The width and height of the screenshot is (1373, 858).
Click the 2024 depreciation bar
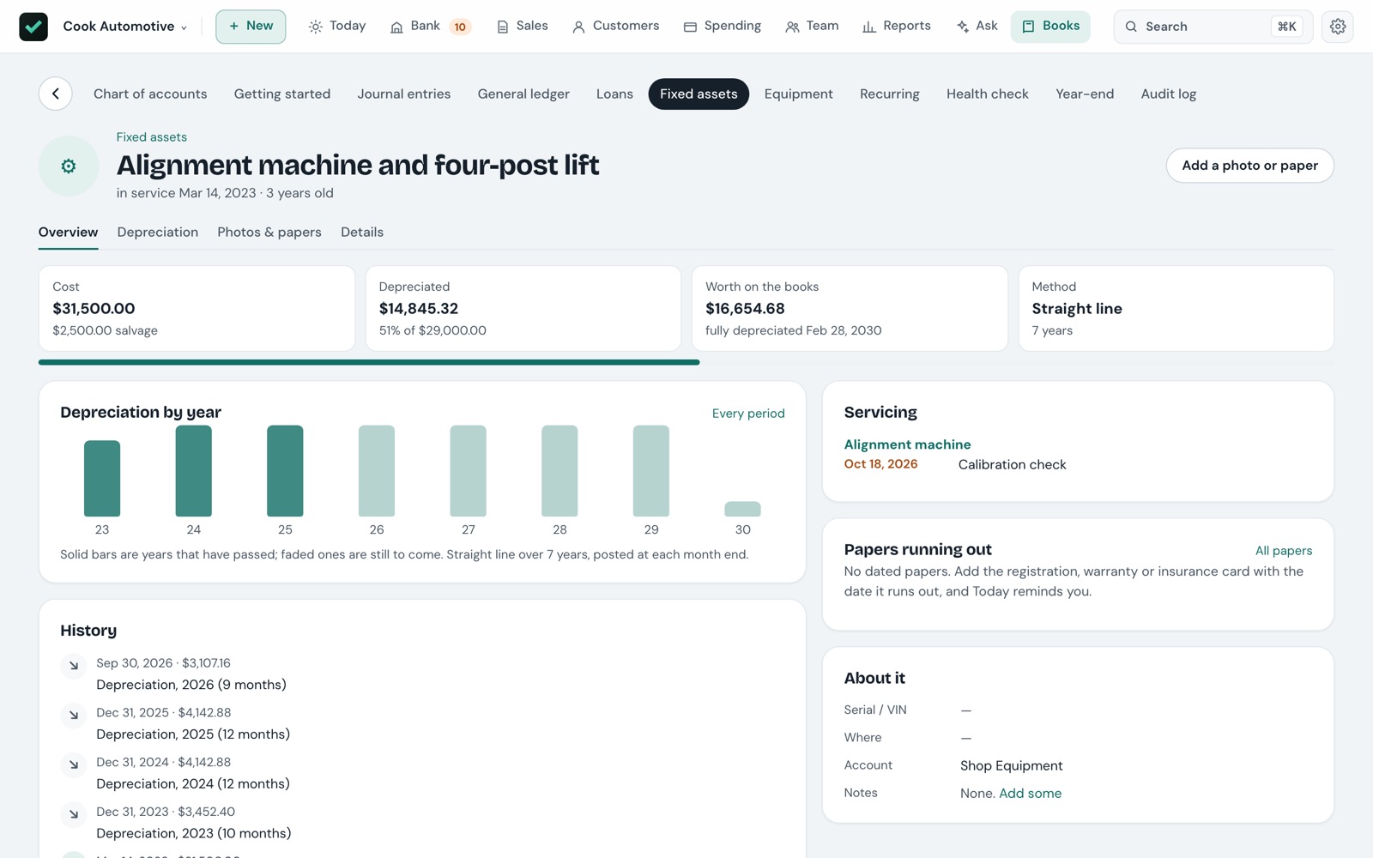[x=194, y=471]
